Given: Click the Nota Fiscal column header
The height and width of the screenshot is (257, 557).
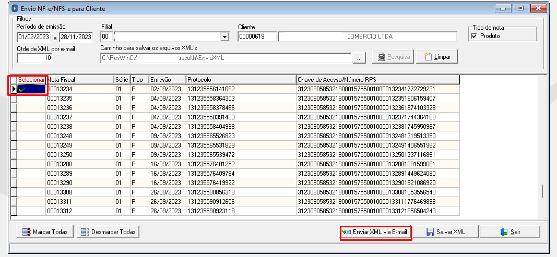Looking at the screenshot, I should pos(80,80).
